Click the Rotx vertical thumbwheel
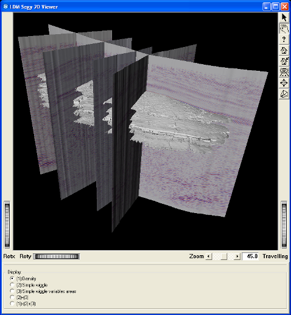Viewport: 291px width, 315px height. pos(7,225)
